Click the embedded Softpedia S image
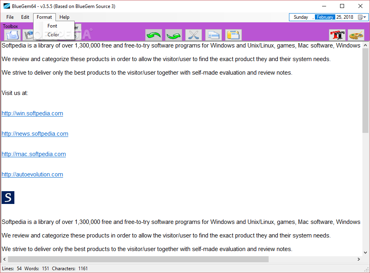The width and height of the screenshot is (370, 273). 8,198
